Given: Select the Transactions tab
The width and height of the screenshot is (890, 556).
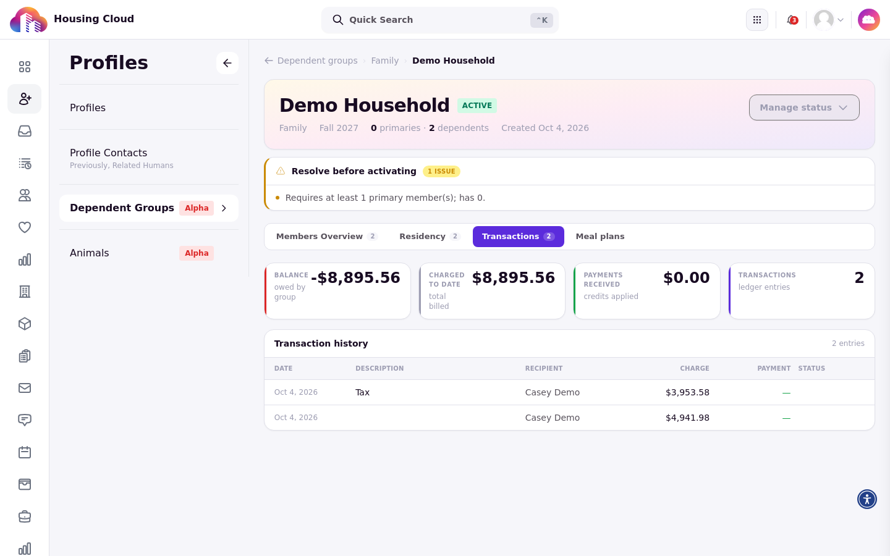Looking at the screenshot, I should point(519,237).
